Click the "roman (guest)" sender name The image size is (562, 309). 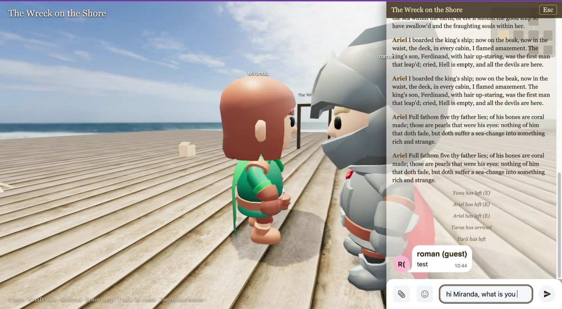pyautogui.click(x=442, y=254)
